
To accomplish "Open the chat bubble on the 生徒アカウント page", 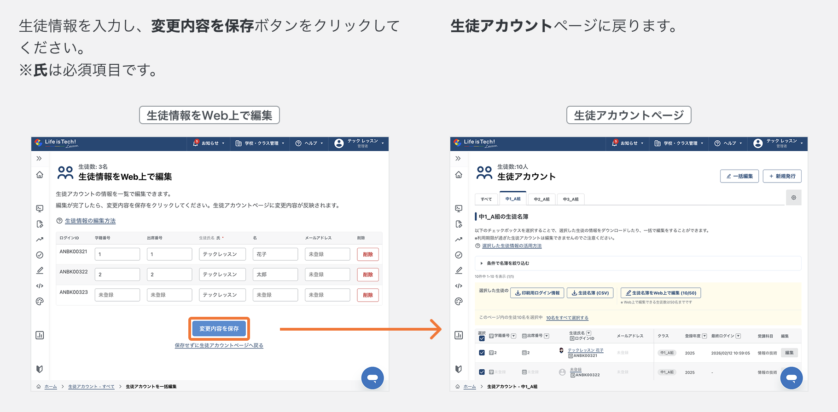I will point(791,378).
